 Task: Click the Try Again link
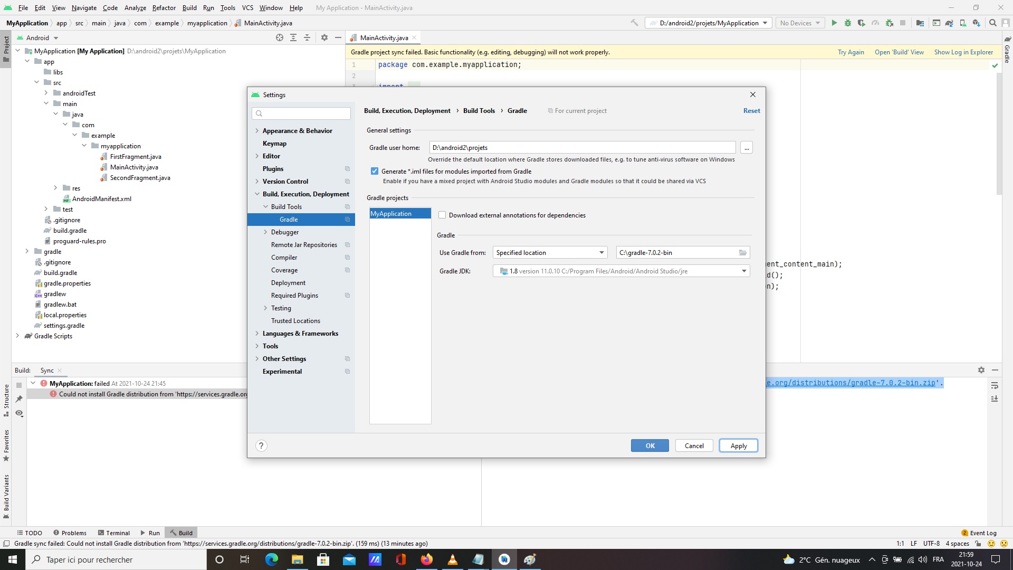(x=850, y=52)
